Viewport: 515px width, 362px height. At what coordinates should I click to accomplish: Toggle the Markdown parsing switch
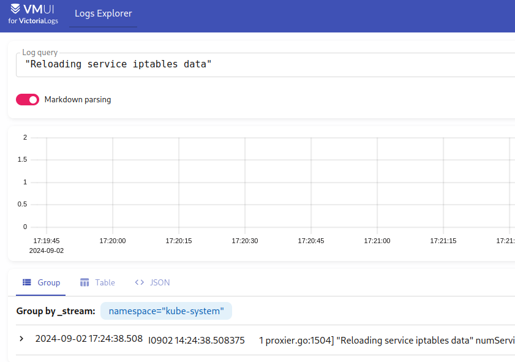(28, 99)
